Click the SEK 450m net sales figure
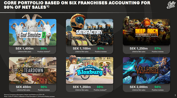 (24, 87)
